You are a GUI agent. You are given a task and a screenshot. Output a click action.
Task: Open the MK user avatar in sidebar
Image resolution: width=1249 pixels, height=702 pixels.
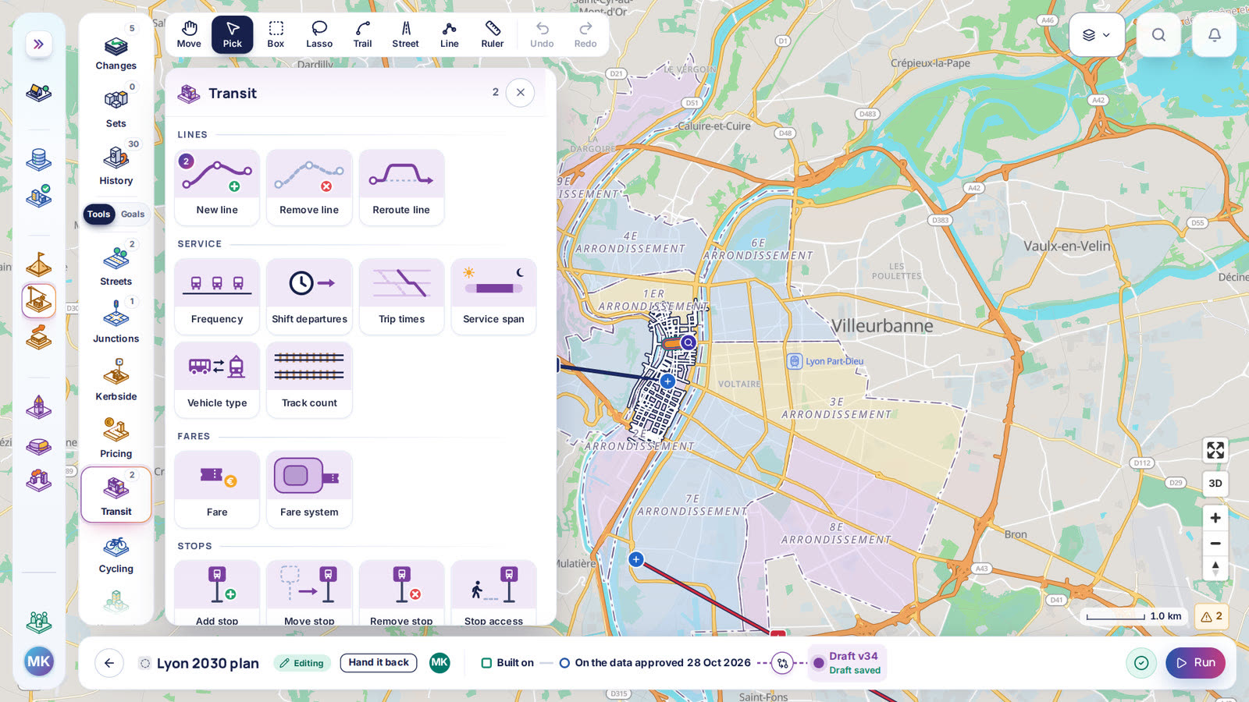point(39,662)
